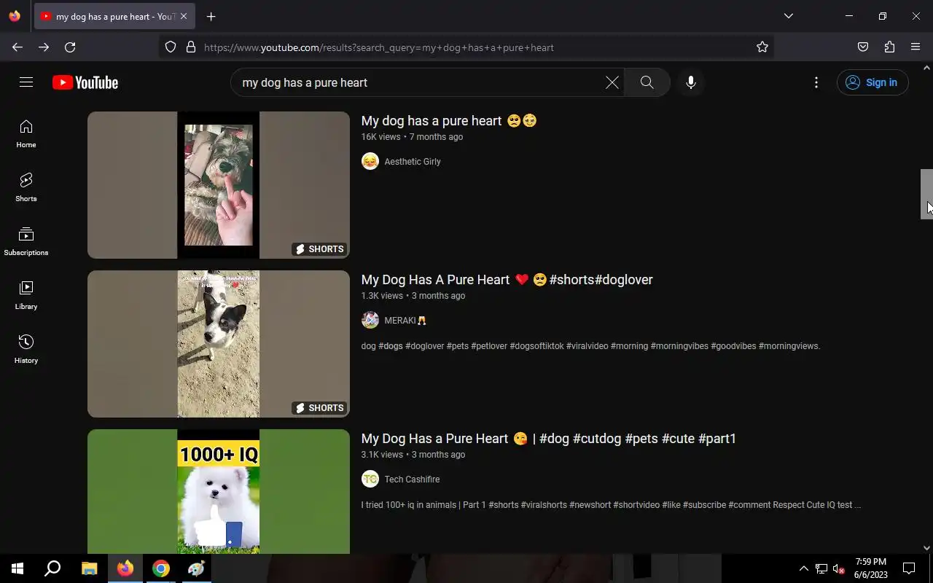Open MERAKI channel link
The height and width of the screenshot is (583, 933).
coord(405,321)
